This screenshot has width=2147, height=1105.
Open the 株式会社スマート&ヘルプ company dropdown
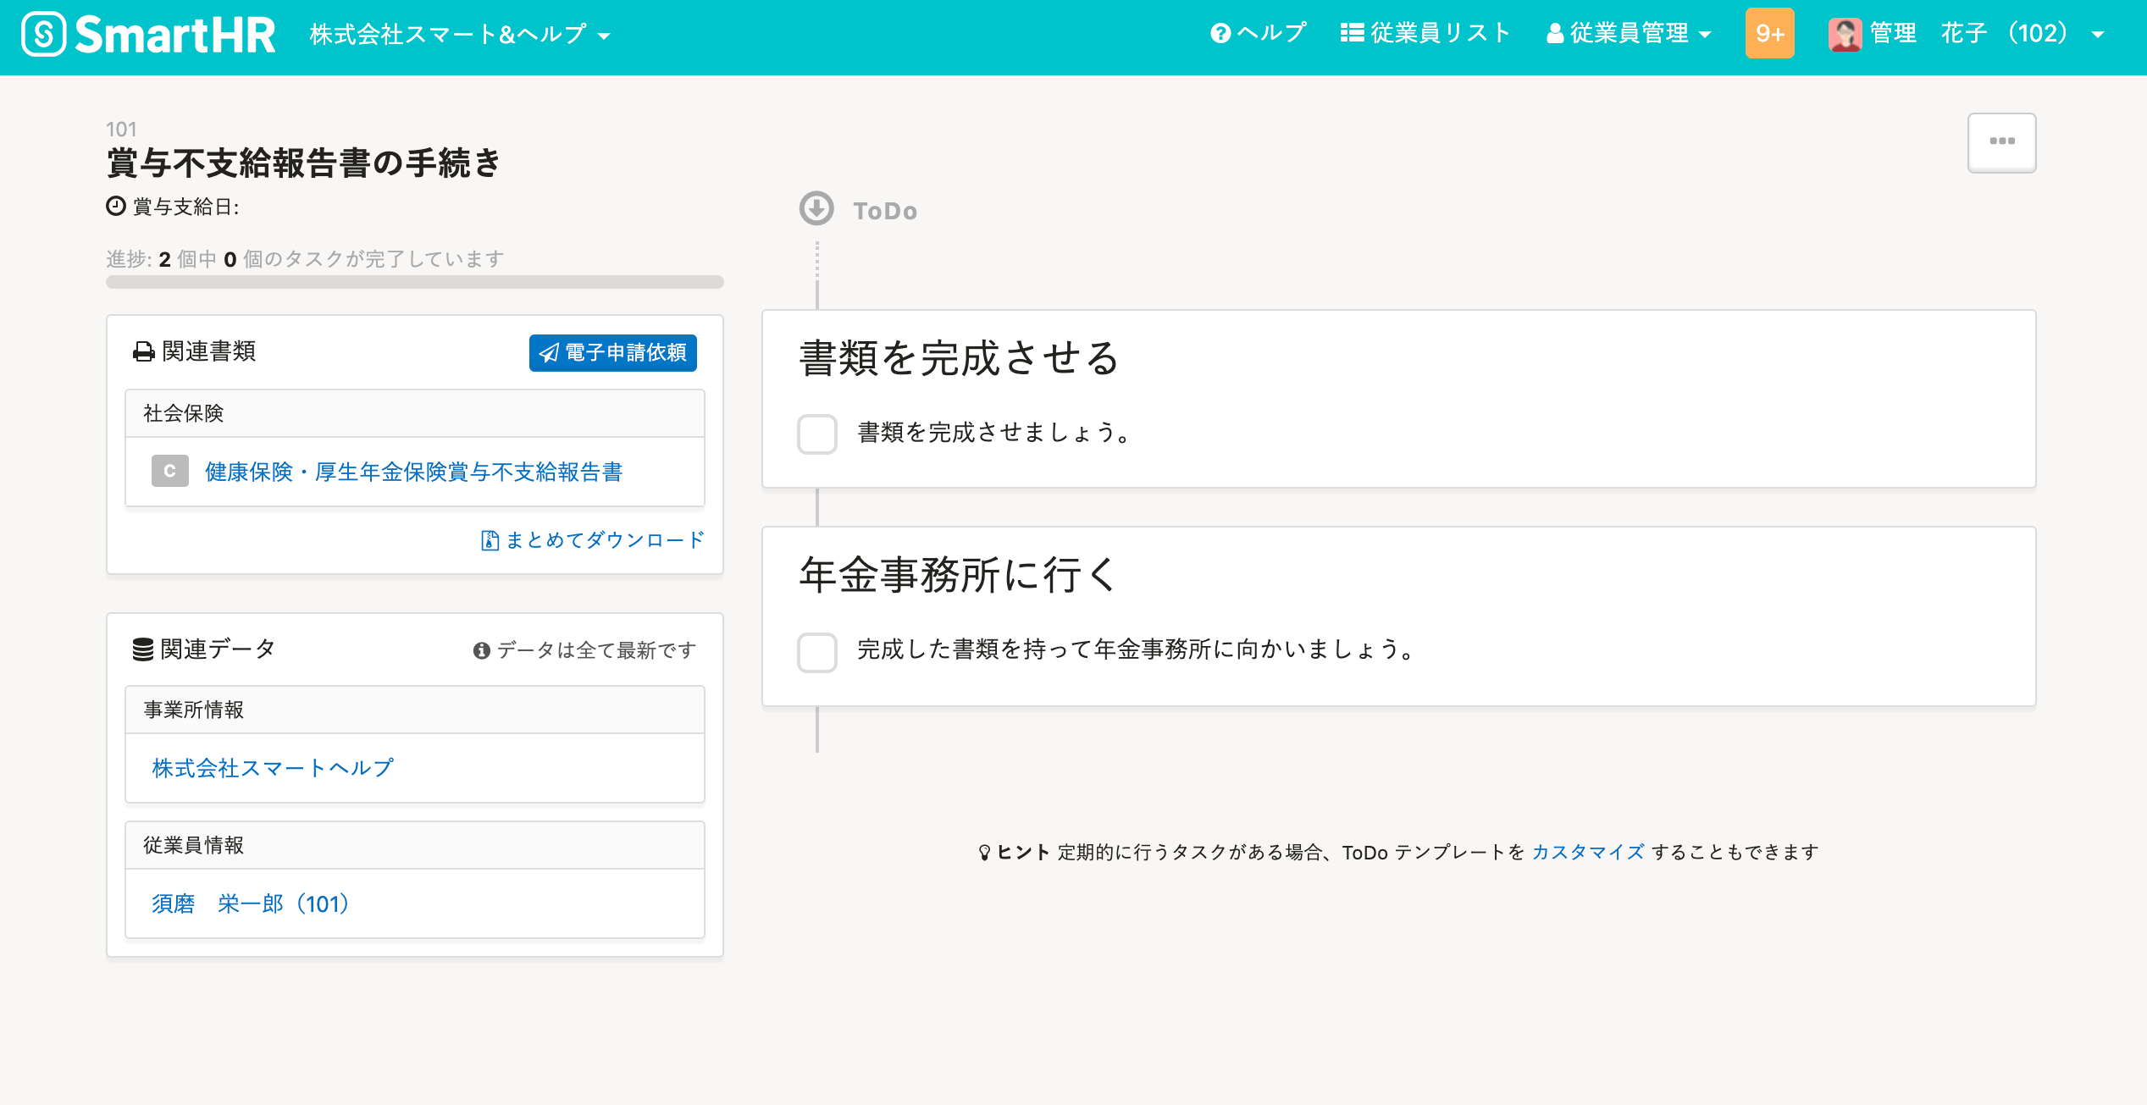pos(460,35)
